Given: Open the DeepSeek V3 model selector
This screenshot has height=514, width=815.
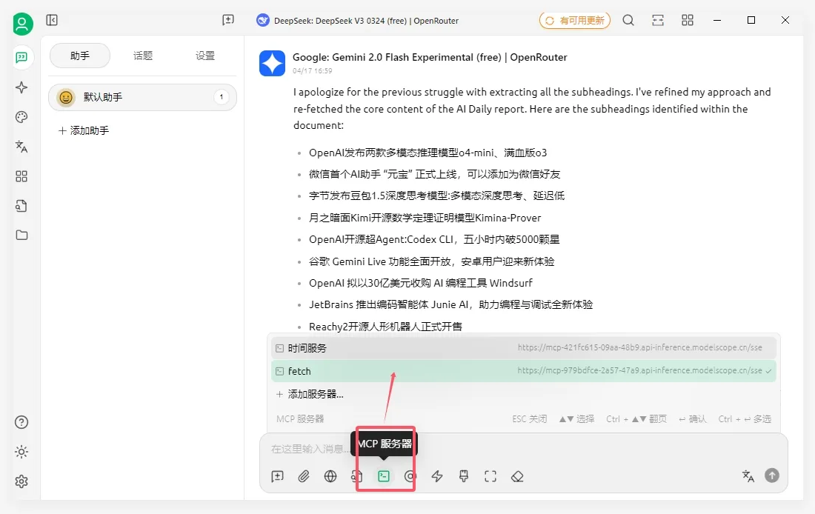Looking at the screenshot, I should [358, 21].
